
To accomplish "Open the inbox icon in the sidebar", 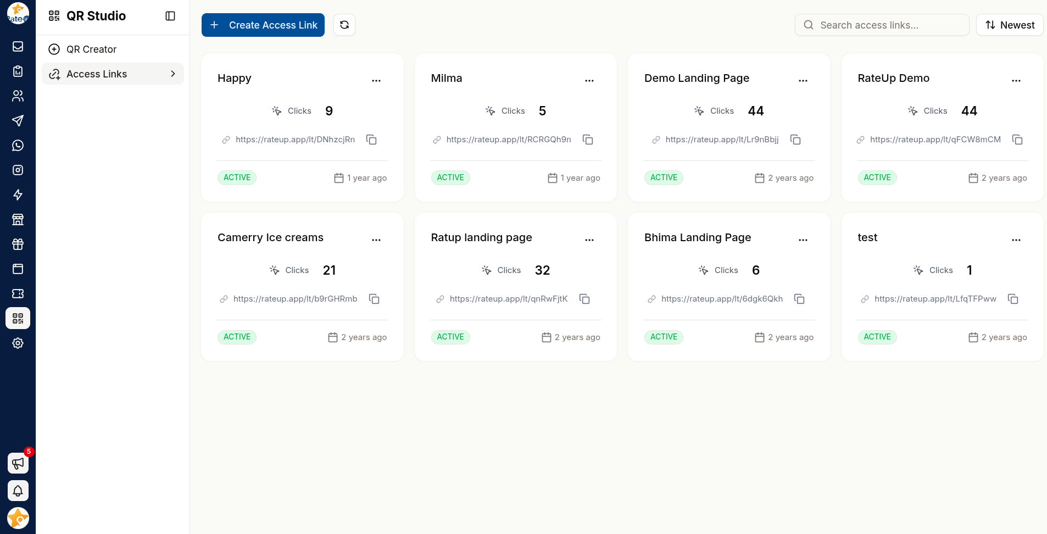I will coord(18,47).
